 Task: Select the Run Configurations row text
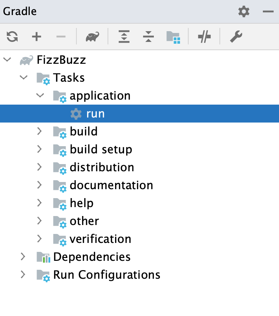(107, 275)
